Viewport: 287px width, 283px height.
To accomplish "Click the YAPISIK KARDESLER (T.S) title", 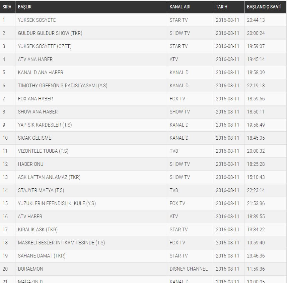I will tap(45, 125).
